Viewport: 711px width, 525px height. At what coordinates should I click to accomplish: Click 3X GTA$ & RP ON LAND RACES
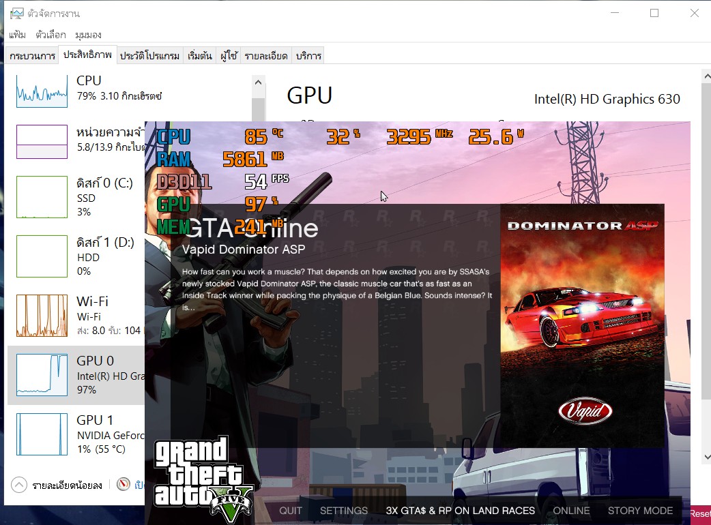461,511
